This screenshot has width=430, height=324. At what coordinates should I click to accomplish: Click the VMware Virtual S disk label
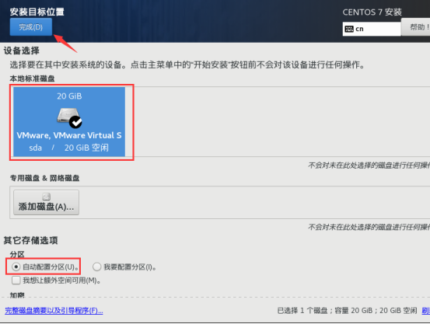coord(69,135)
